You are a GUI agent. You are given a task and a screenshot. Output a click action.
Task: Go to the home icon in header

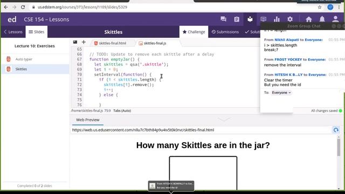click(x=309, y=19)
